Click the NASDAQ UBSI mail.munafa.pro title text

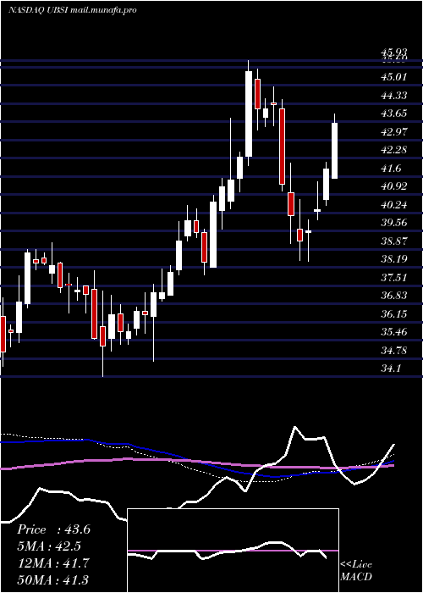coord(72,10)
